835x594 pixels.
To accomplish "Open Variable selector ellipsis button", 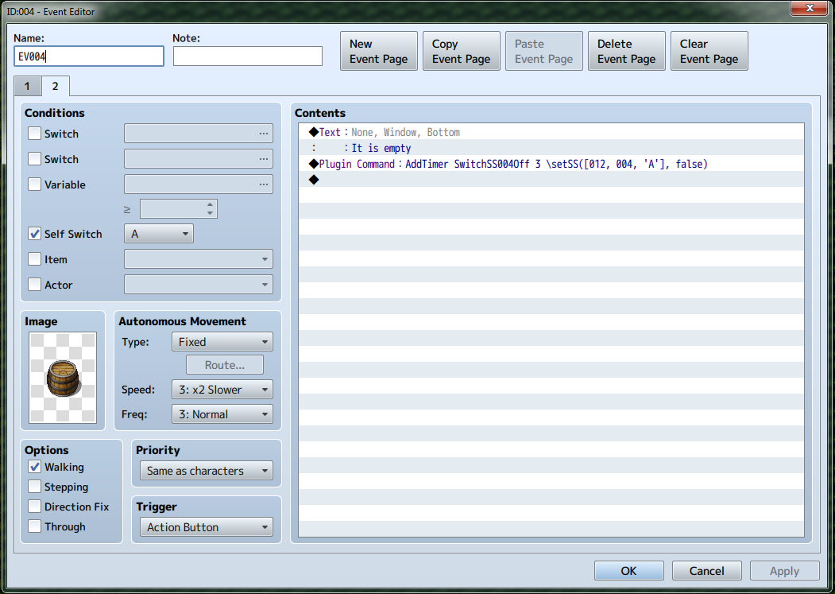I will click(x=264, y=184).
